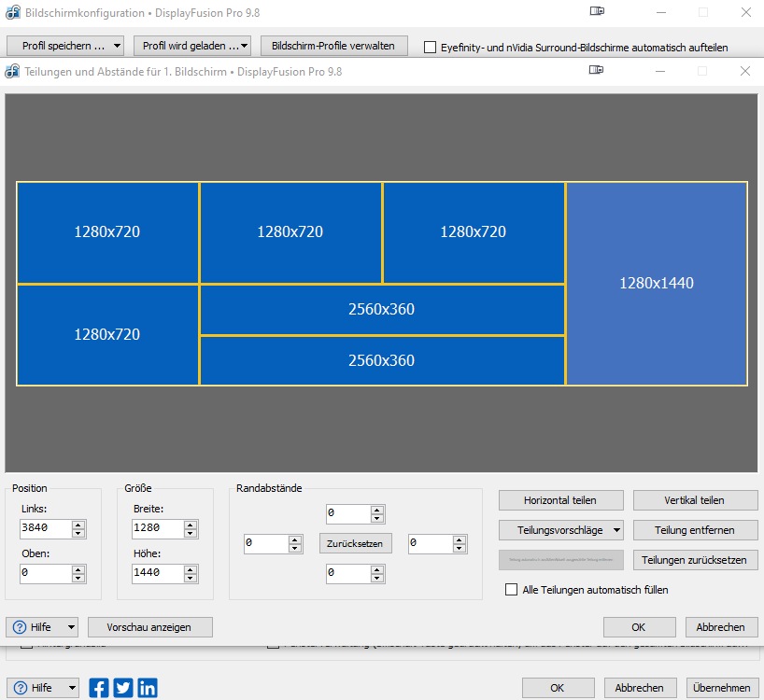764x700 pixels.
Task: Click bottom Randabstände margin input field
Action: 348,574
